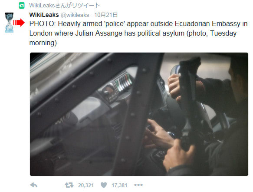
Task: Like the tweet with the heart icon
Action: [x=104, y=185]
